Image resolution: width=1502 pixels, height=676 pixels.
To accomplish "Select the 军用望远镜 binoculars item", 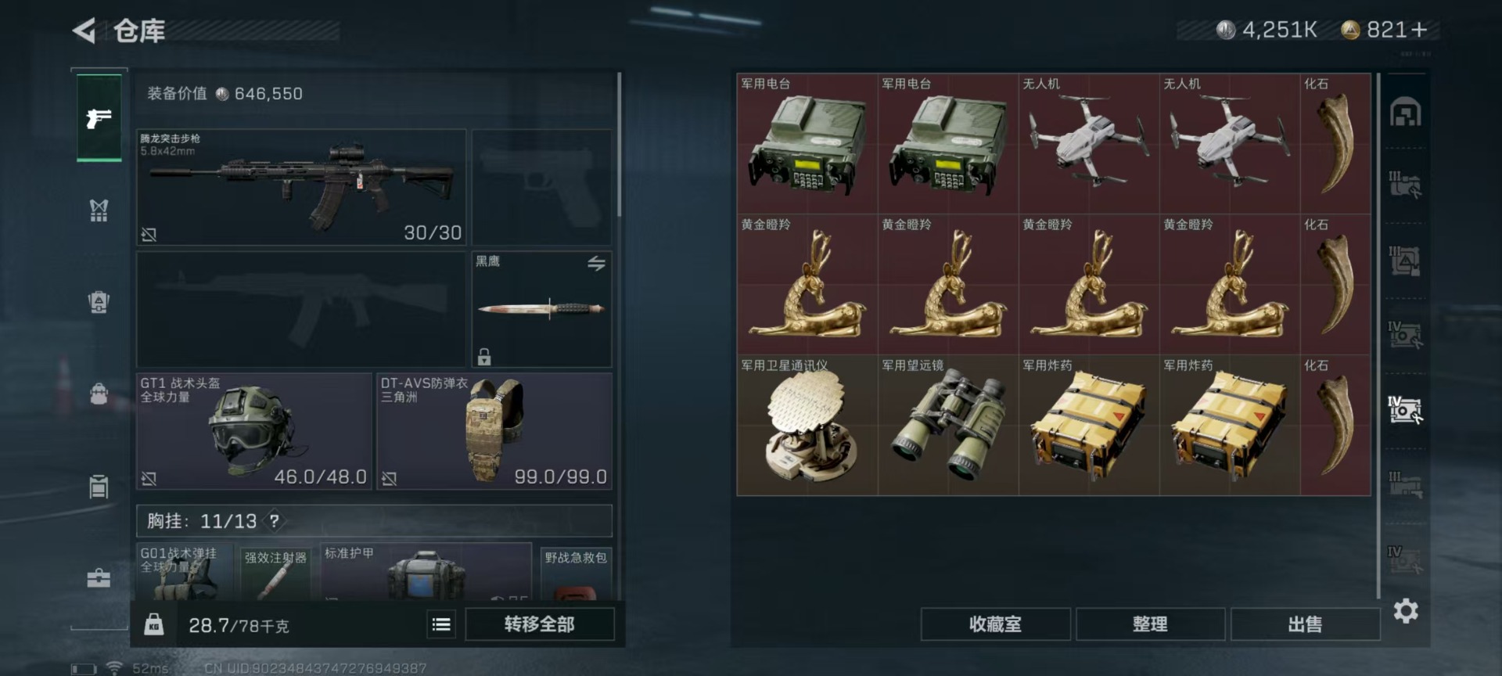I will coord(948,426).
